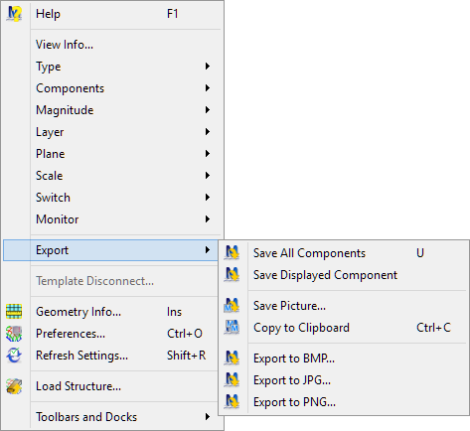Choose Save Displayed Component
Image resolution: width=470 pixels, height=431 pixels.
click(x=344, y=275)
